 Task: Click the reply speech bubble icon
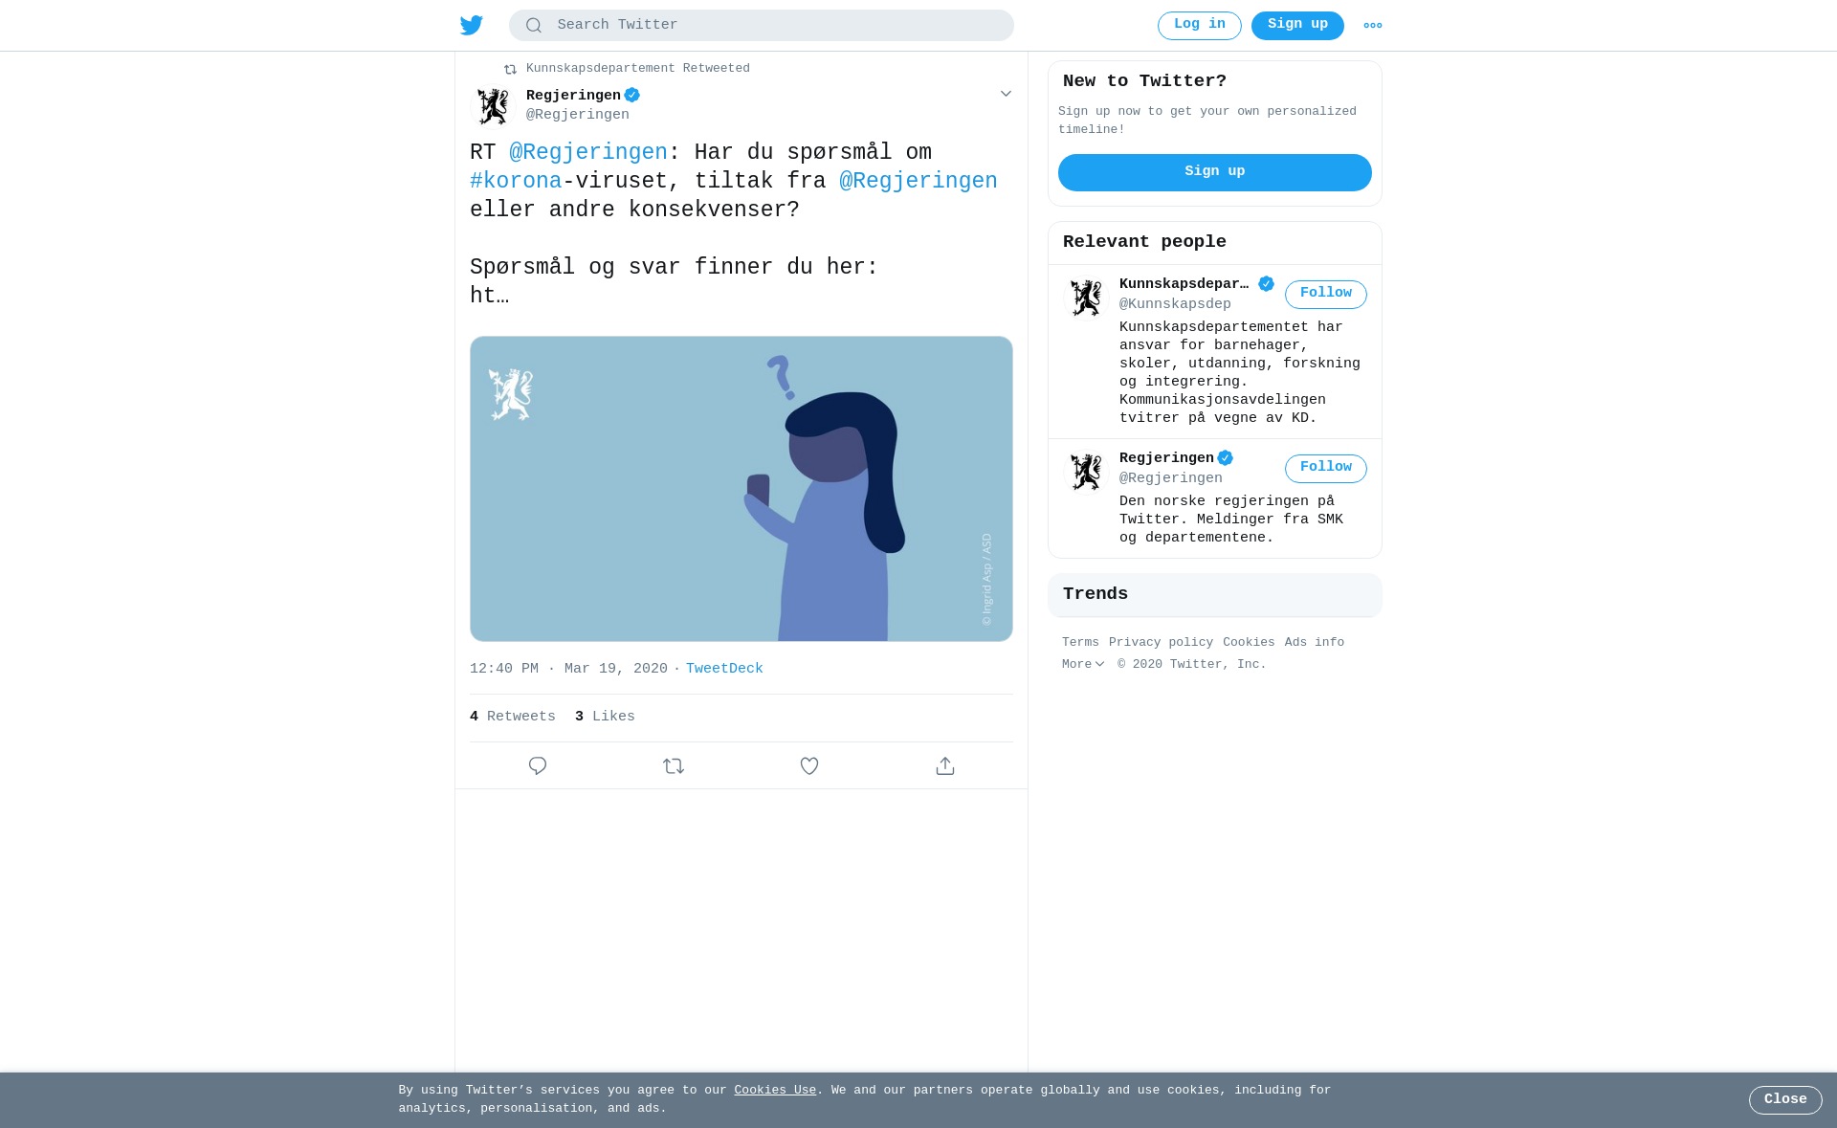[x=538, y=765]
